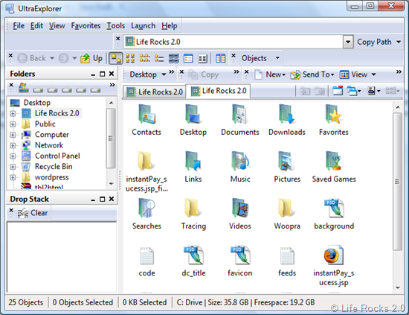Click the file list vertical scrollbar
This screenshot has height=315, width=409.
[398, 182]
